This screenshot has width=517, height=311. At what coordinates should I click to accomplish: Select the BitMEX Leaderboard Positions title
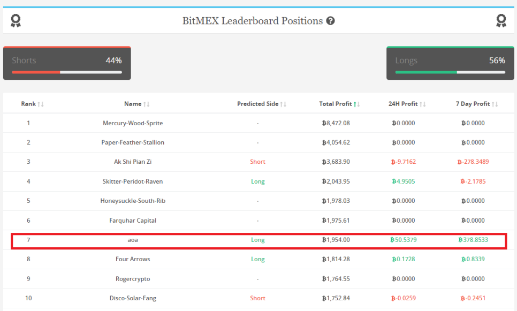(253, 21)
